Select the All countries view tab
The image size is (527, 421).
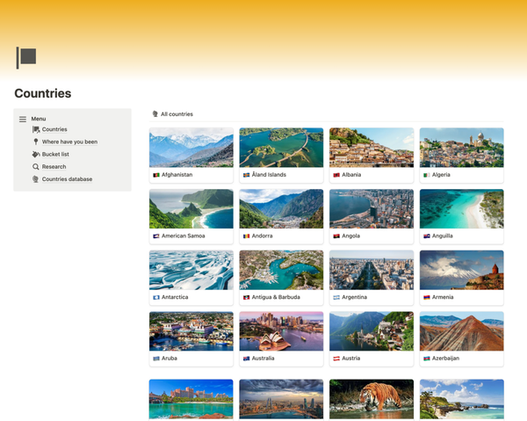click(173, 114)
